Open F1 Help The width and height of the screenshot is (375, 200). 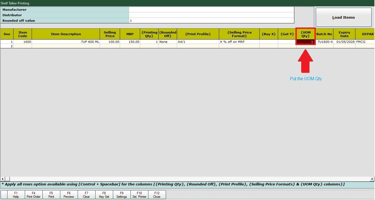(16, 195)
